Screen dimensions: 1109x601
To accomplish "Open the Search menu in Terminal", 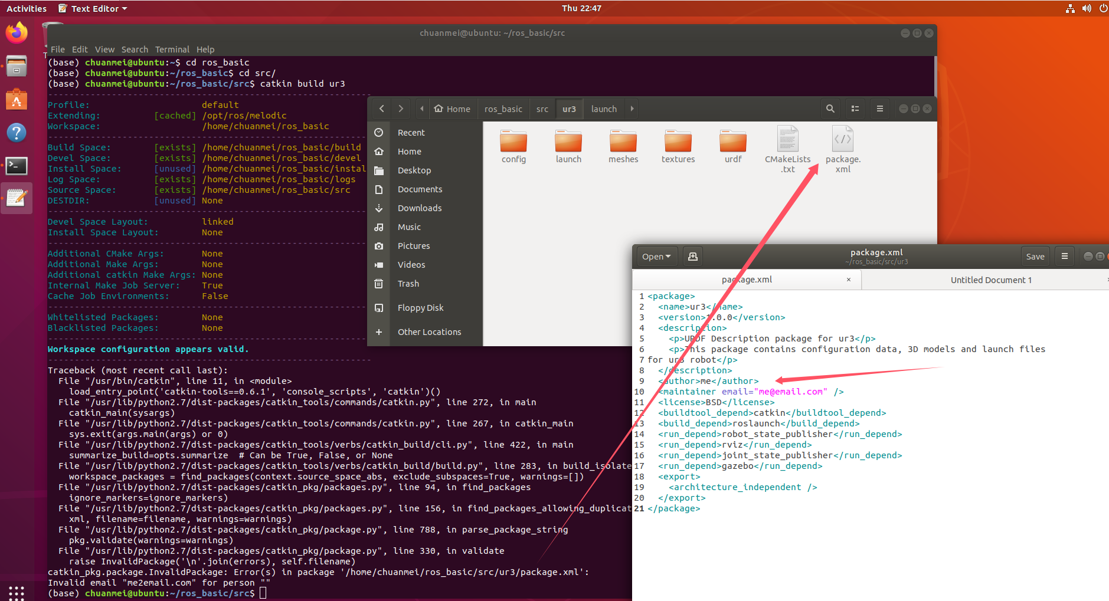I will tap(135, 49).
